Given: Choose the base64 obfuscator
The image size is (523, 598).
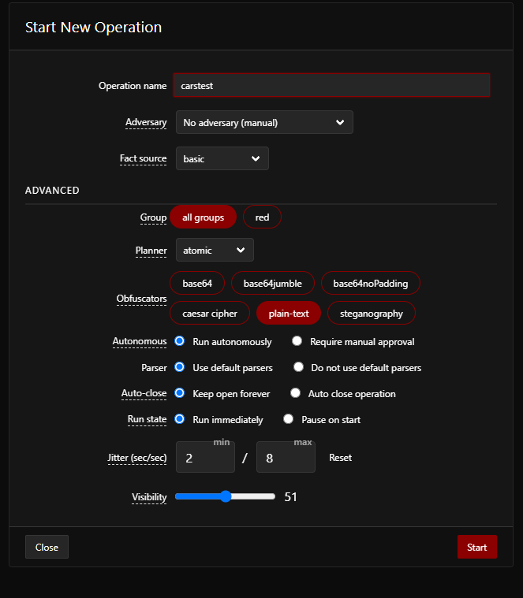Looking at the screenshot, I should click(197, 283).
